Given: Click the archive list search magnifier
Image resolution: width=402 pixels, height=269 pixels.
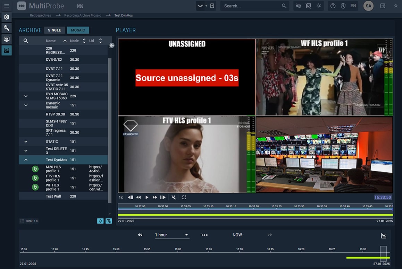Looking at the screenshot, I should pyautogui.click(x=26, y=41).
